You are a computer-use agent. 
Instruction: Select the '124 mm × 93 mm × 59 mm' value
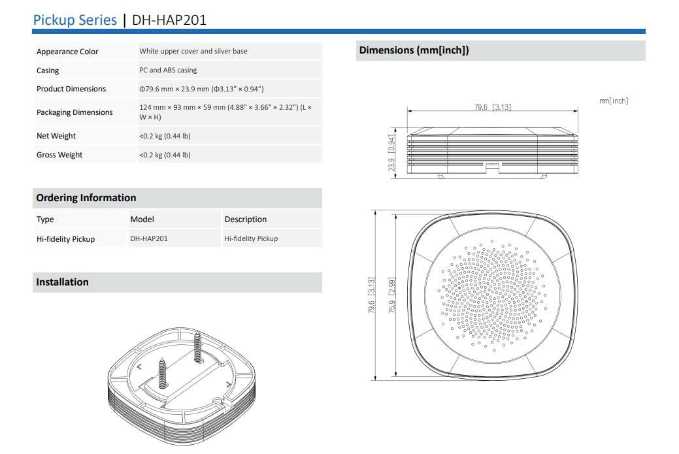[182, 107]
